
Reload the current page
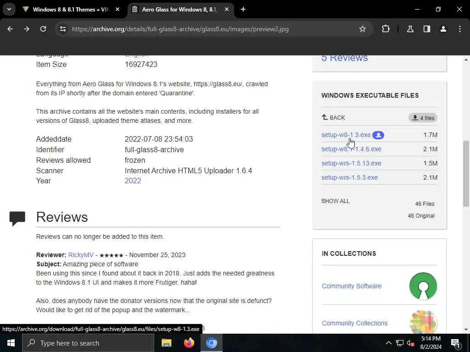pyautogui.click(x=43, y=29)
